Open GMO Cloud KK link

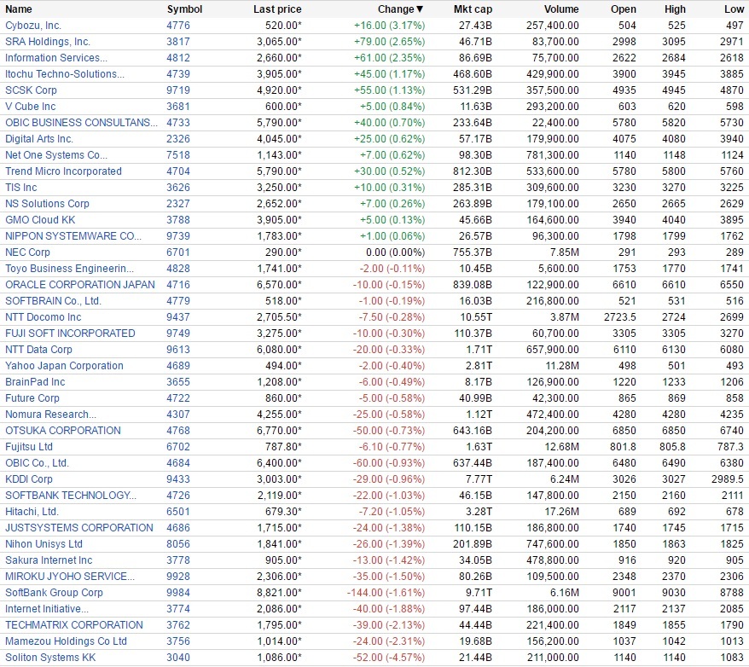pos(40,220)
